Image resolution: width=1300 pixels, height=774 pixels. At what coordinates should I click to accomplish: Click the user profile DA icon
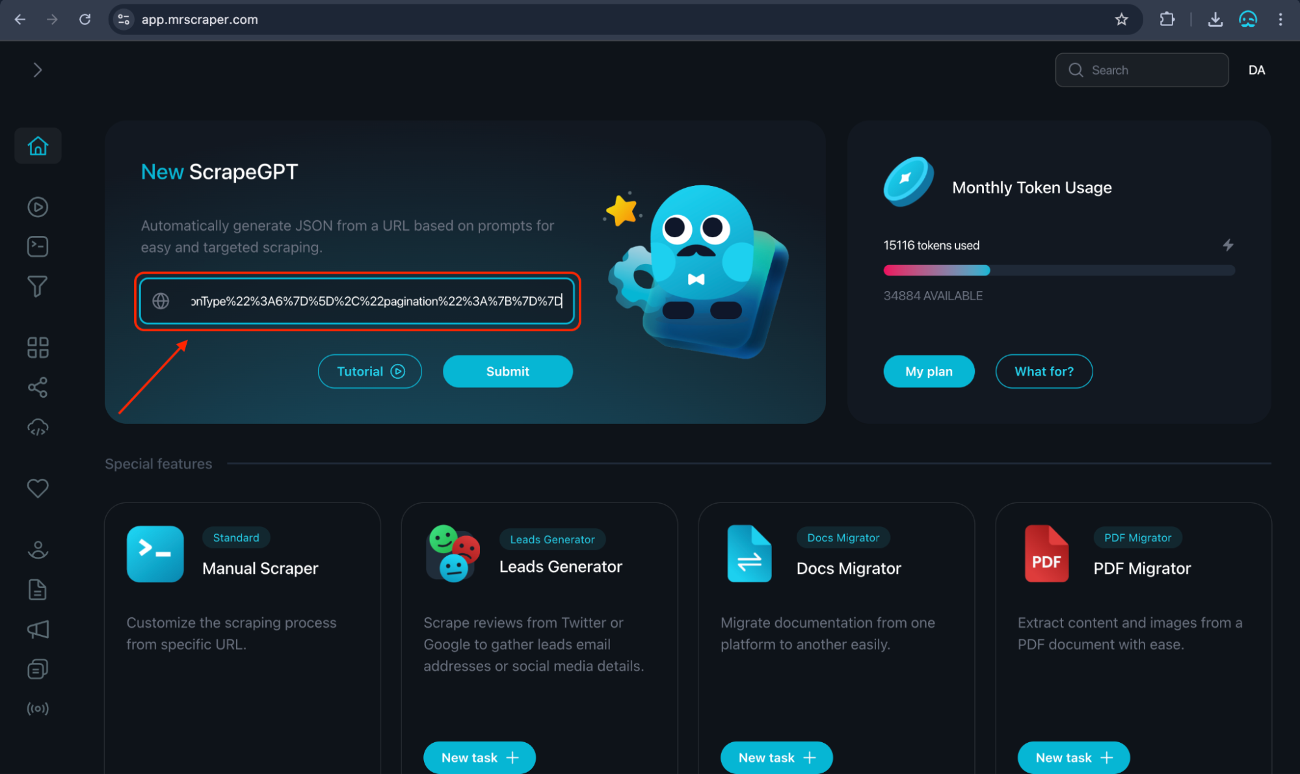pos(1256,69)
